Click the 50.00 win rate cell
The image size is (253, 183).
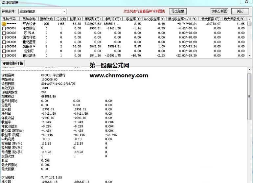coord(77,46)
